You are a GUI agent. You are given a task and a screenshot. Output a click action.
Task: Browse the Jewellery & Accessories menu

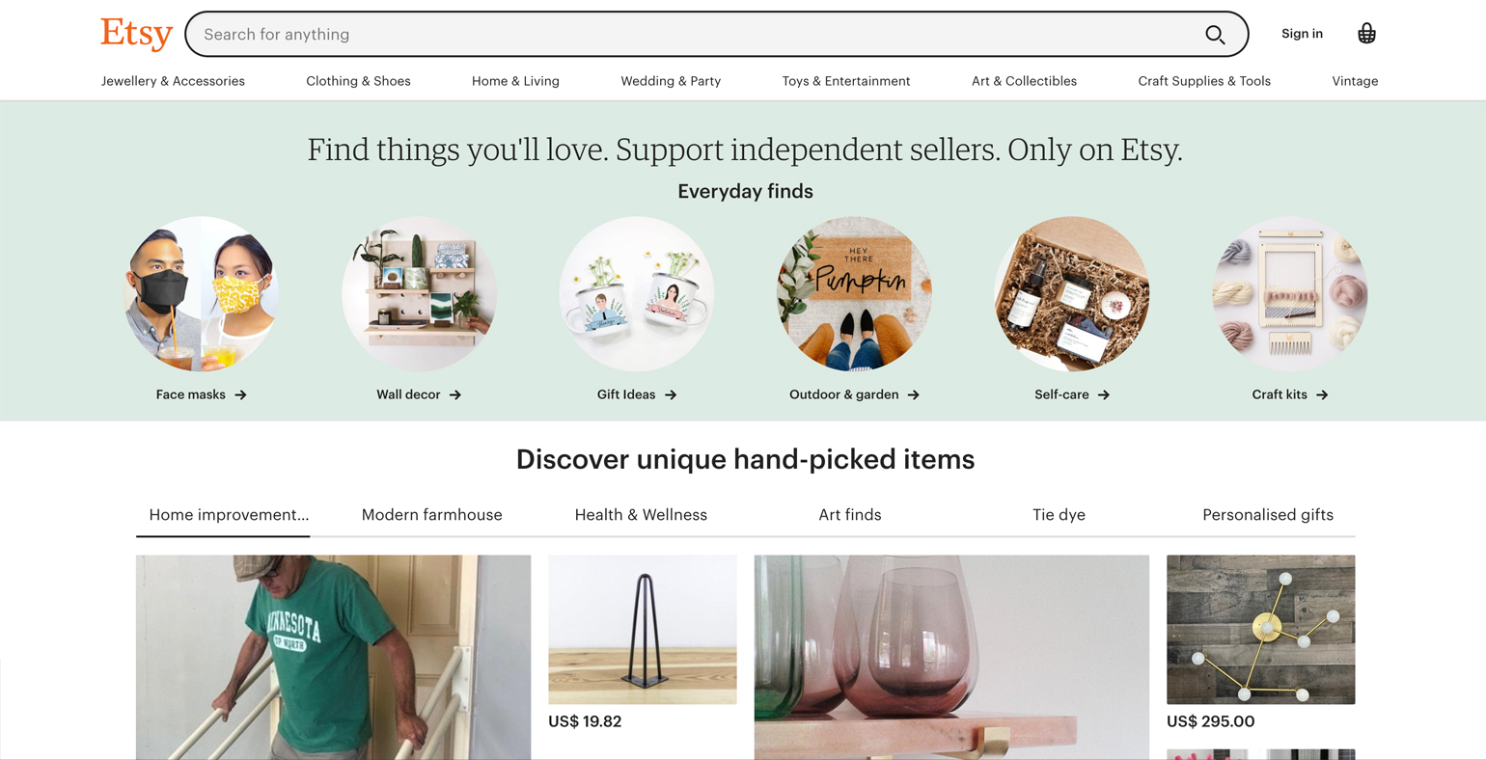tap(173, 81)
